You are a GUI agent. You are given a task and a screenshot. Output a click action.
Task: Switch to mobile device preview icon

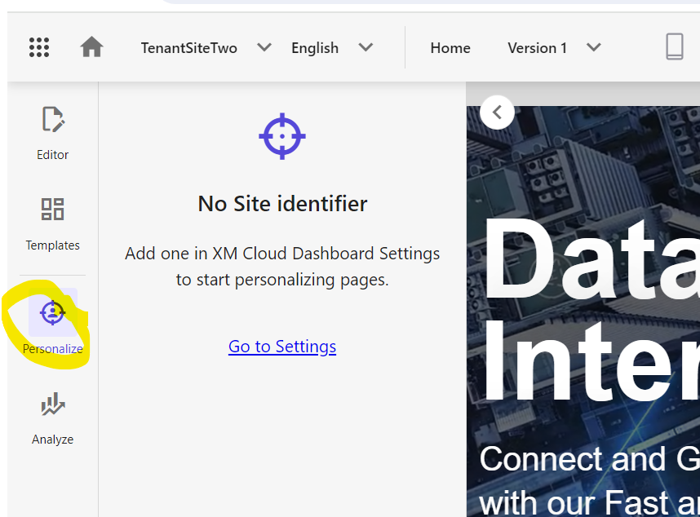[675, 46]
